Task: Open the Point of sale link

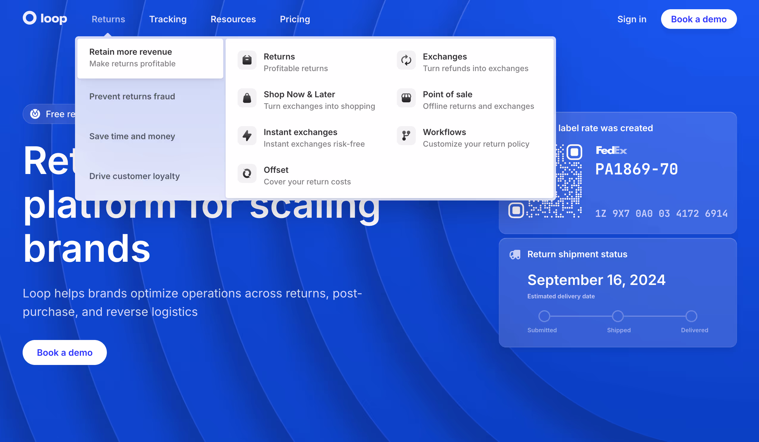Action: click(x=466, y=100)
